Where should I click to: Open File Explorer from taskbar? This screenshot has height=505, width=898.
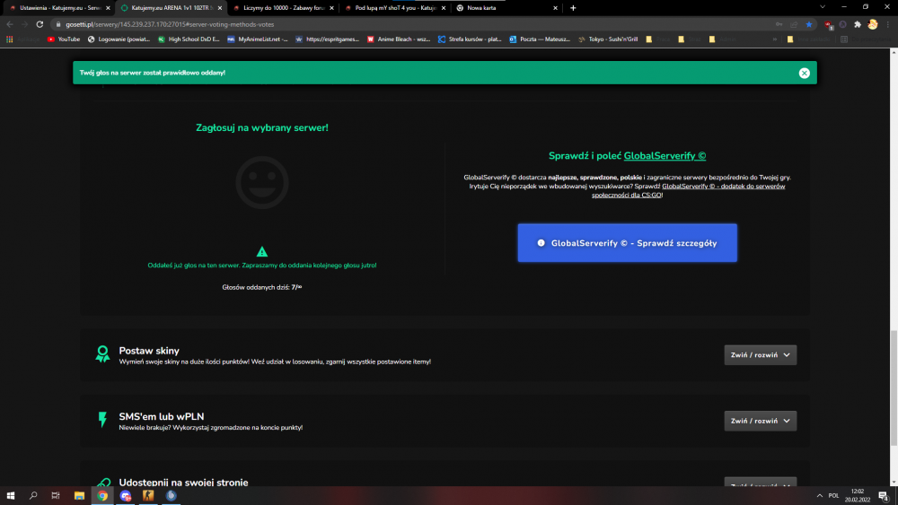tap(79, 496)
